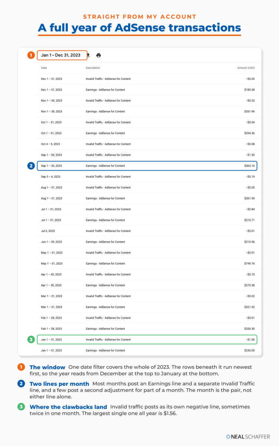Click the date cell in the $331.96 row
The height and width of the screenshot is (446, 279).
click(51, 111)
